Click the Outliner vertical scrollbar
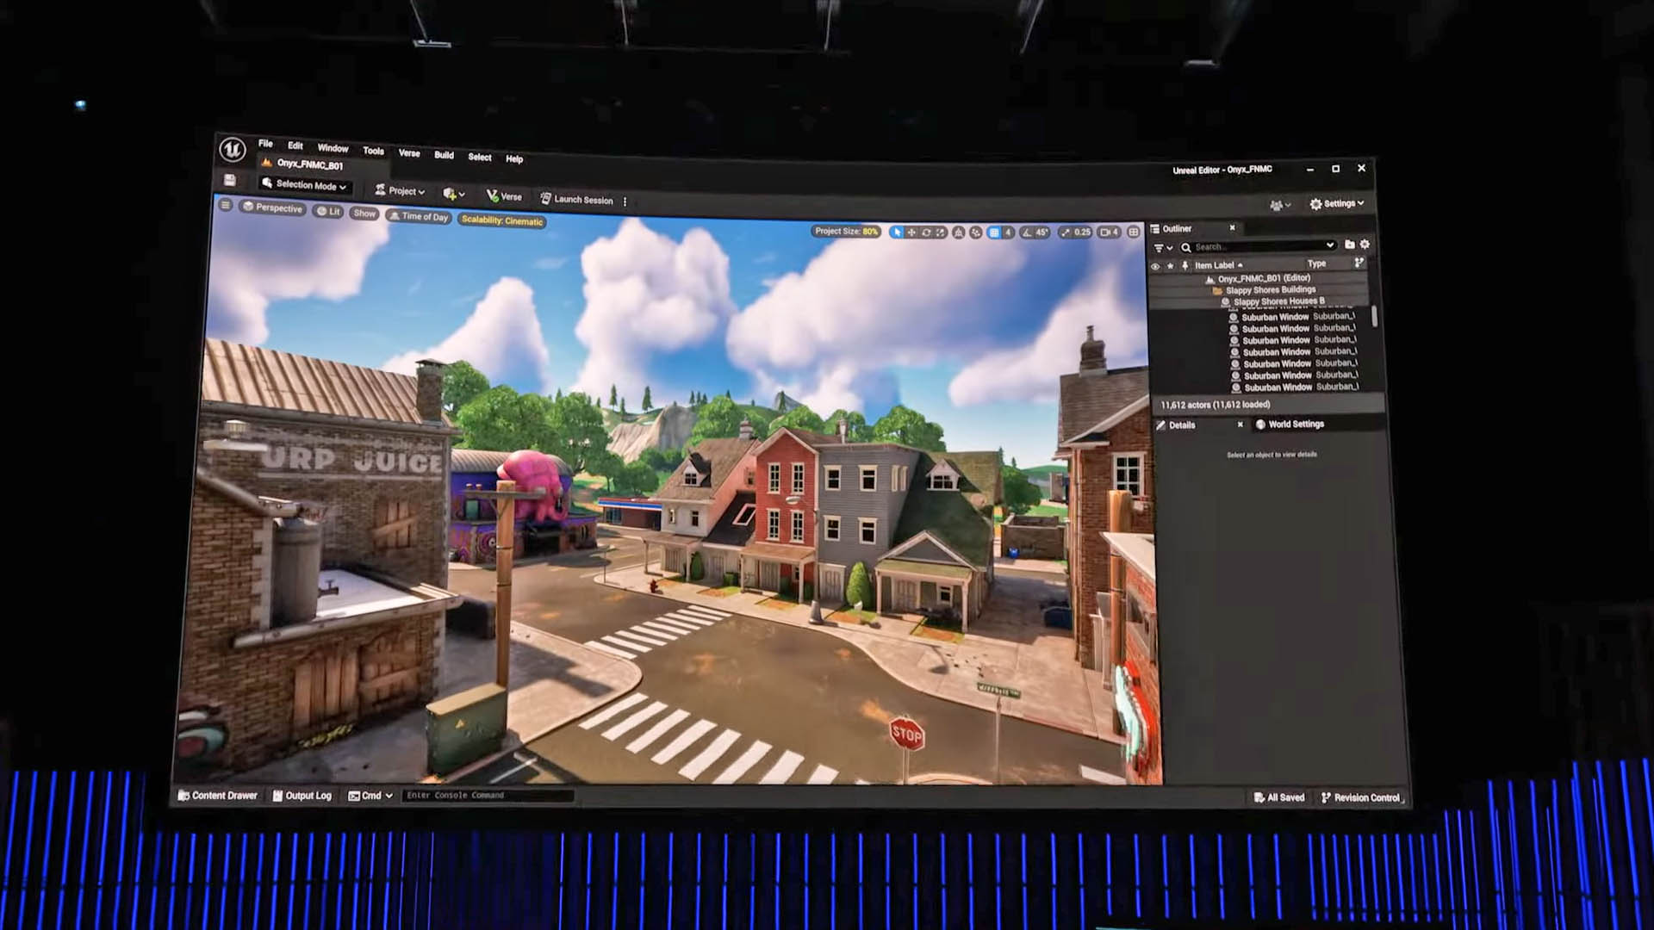Viewport: 1654px width, 930px height. (x=1374, y=315)
